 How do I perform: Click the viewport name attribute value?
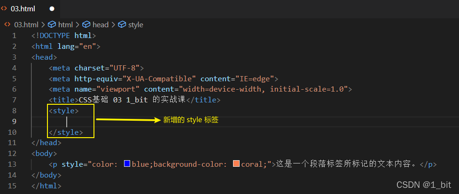118,89
